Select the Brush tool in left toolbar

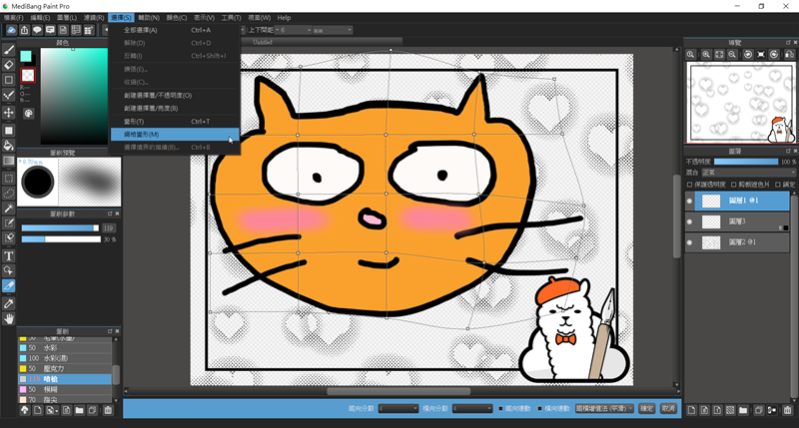click(x=9, y=48)
